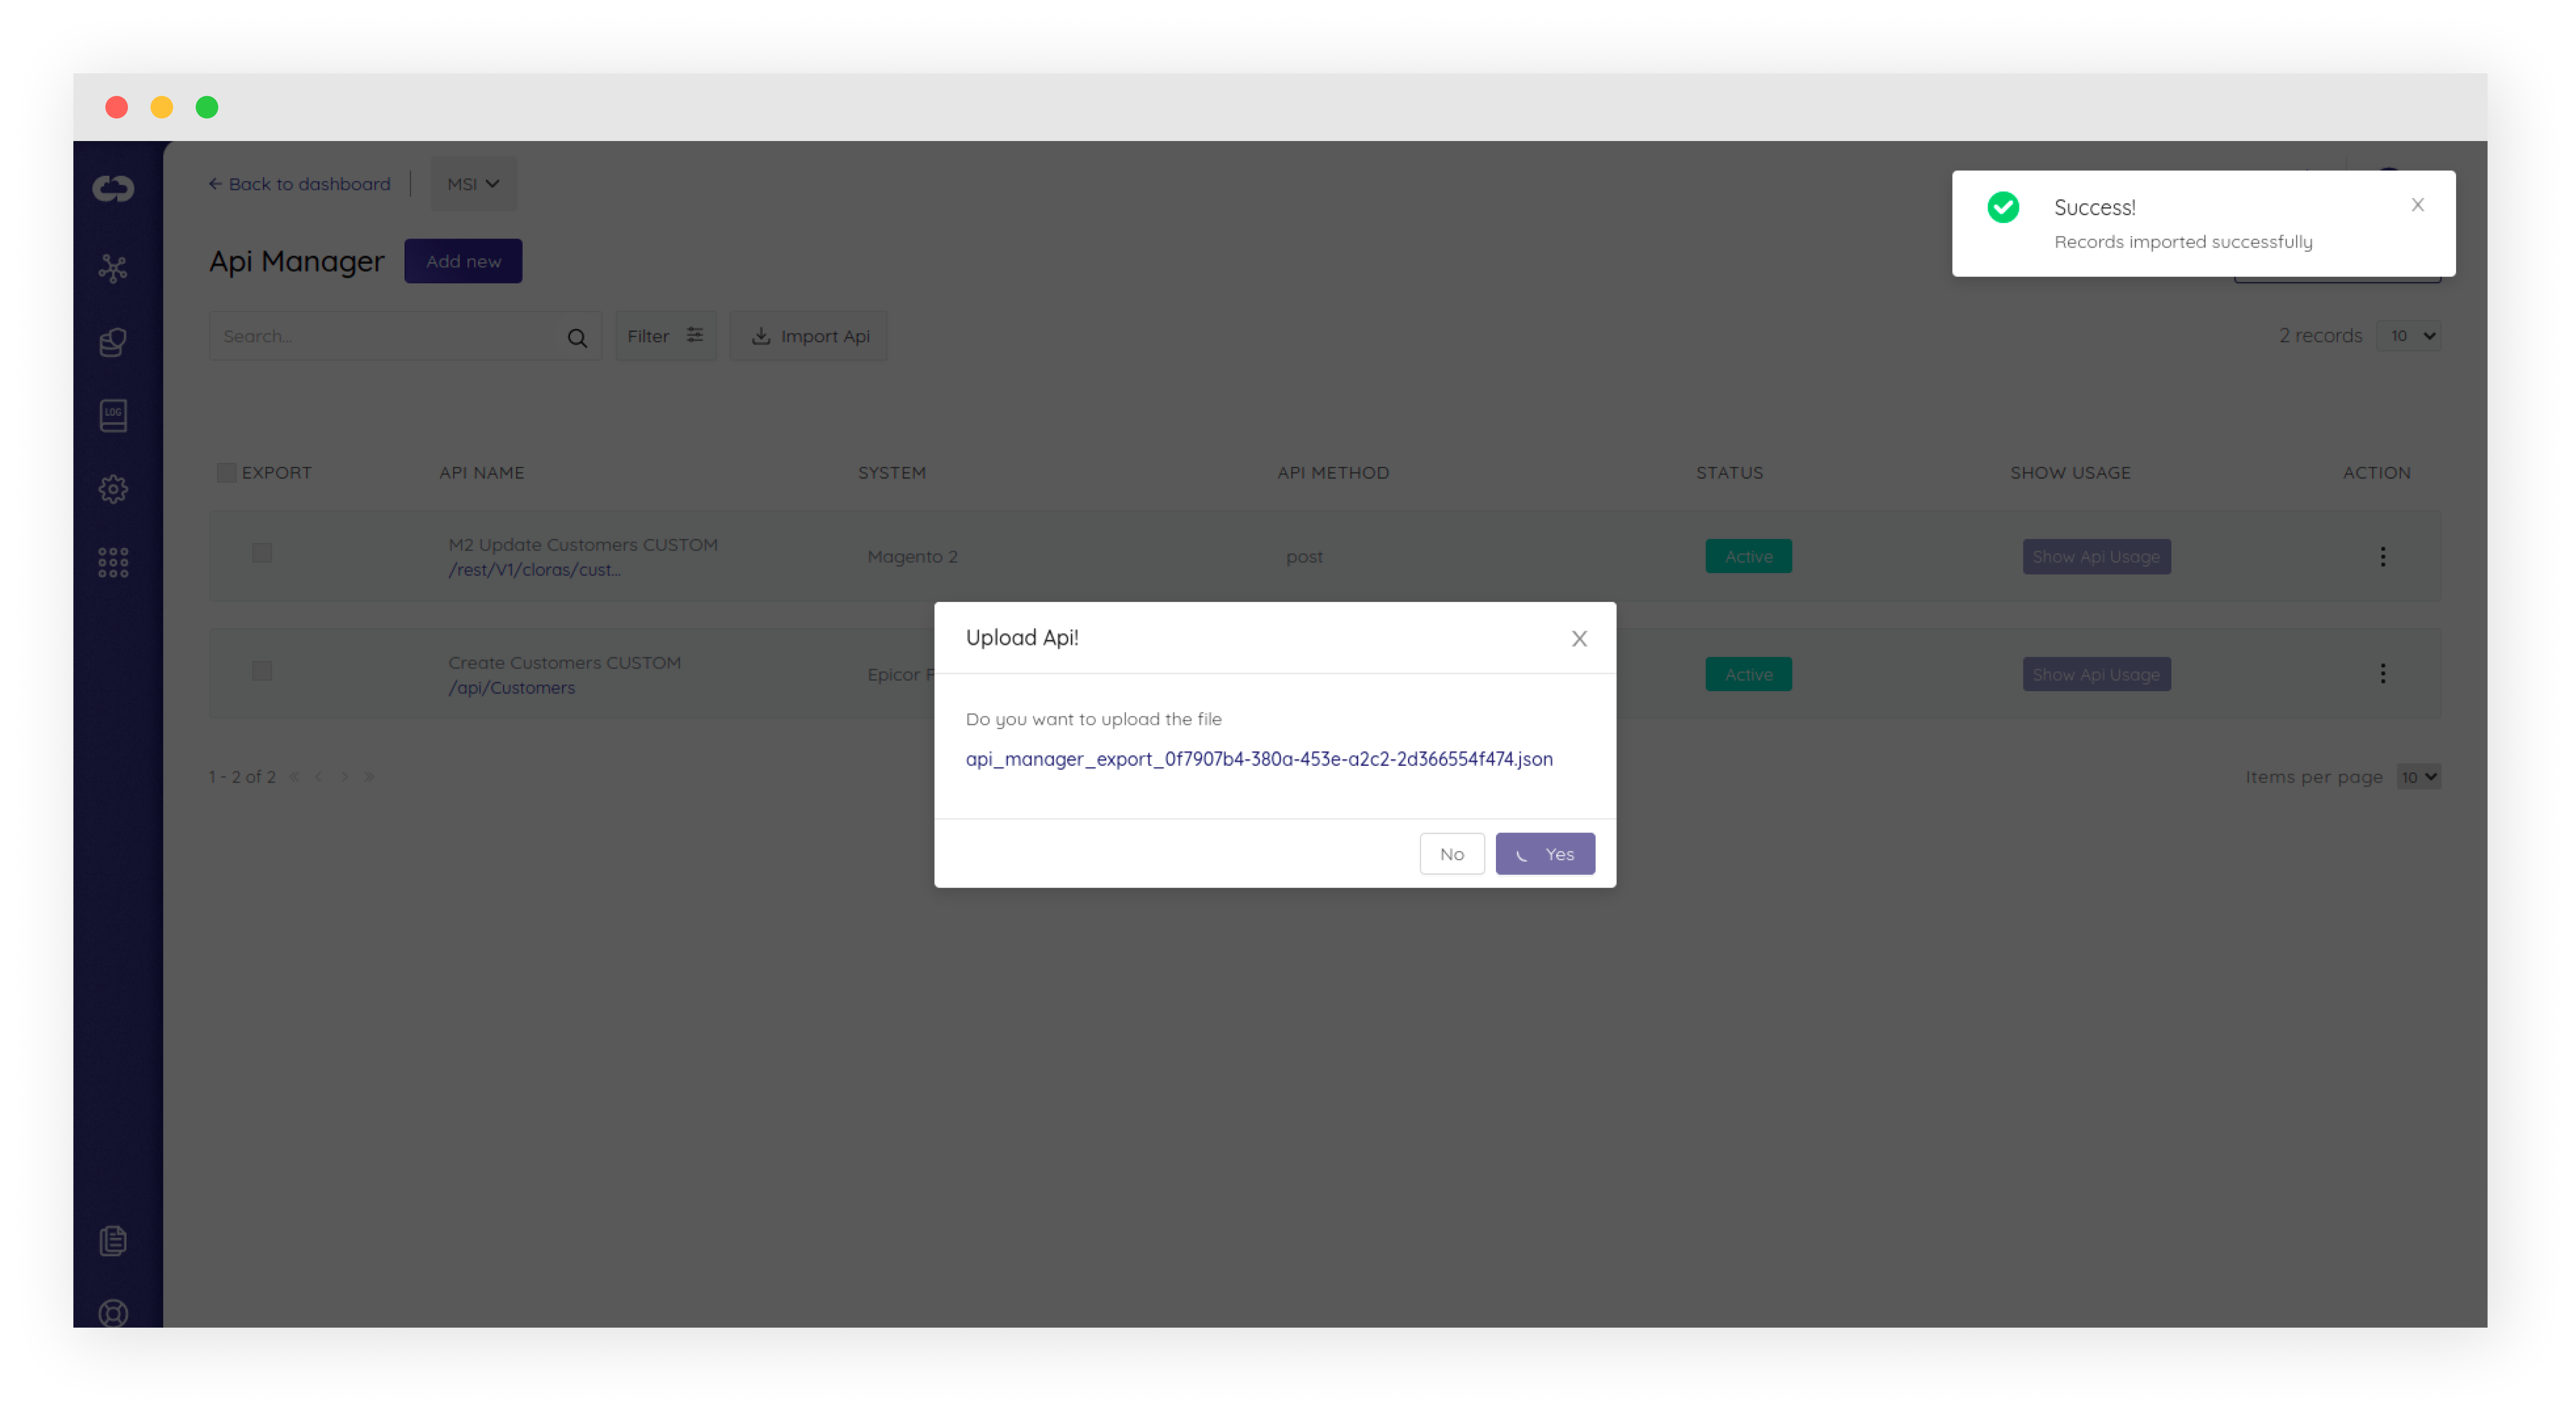Image resolution: width=2576 pixels, height=1416 pixels.
Task: Click the Cloras logo icon in sidebar
Action: click(113, 188)
